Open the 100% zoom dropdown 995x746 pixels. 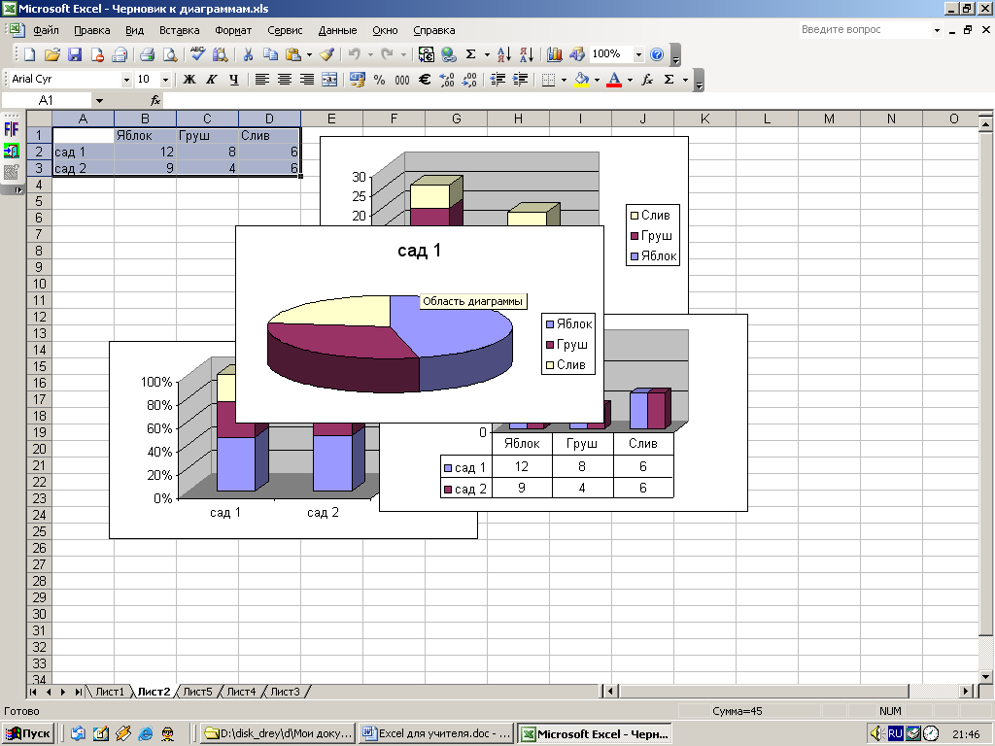(638, 54)
